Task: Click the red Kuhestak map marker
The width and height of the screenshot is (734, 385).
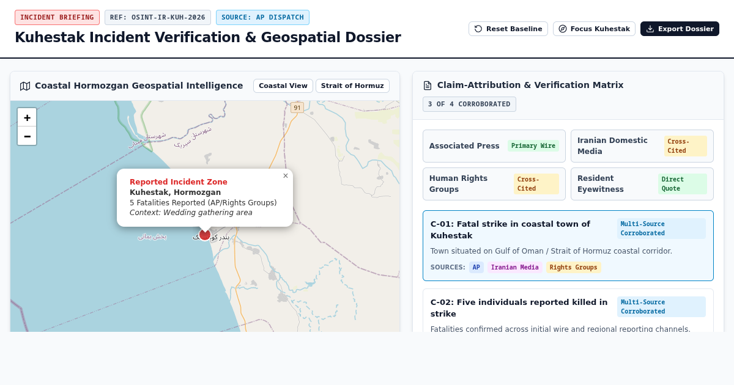Action: (205, 235)
